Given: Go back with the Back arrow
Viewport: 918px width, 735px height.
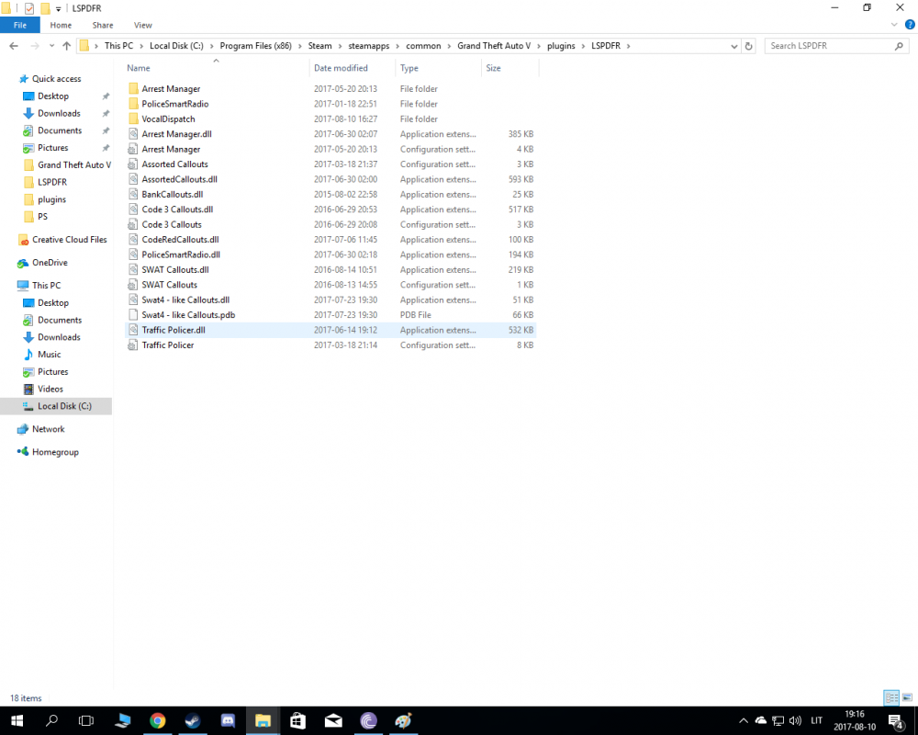Looking at the screenshot, I should click(14, 46).
